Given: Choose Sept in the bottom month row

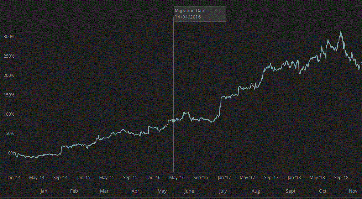Looking at the screenshot, I should click(x=291, y=191).
